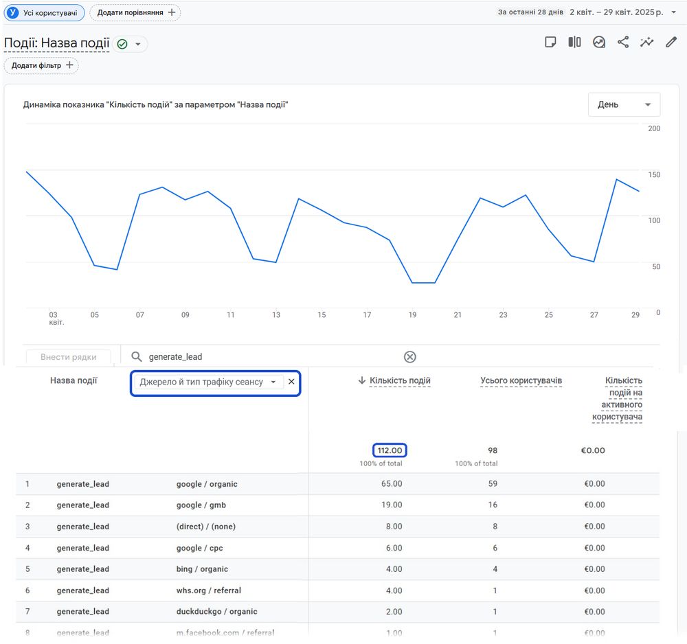The height and width of the screenshot is (644, 687).
Task: Click the (direct) / (none) row source
Action: [206, 526]
